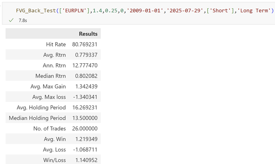The image size is (275, 164).
Task: Click the No. of Trades row label
Action: (x=50, y=129)
